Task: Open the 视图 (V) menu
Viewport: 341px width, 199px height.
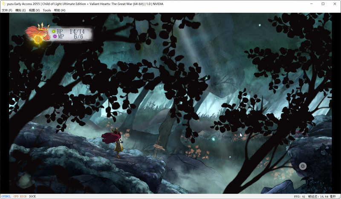Action: [x=34, y=10]
